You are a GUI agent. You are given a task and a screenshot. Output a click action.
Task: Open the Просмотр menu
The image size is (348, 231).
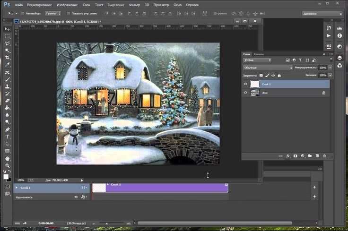161,5
